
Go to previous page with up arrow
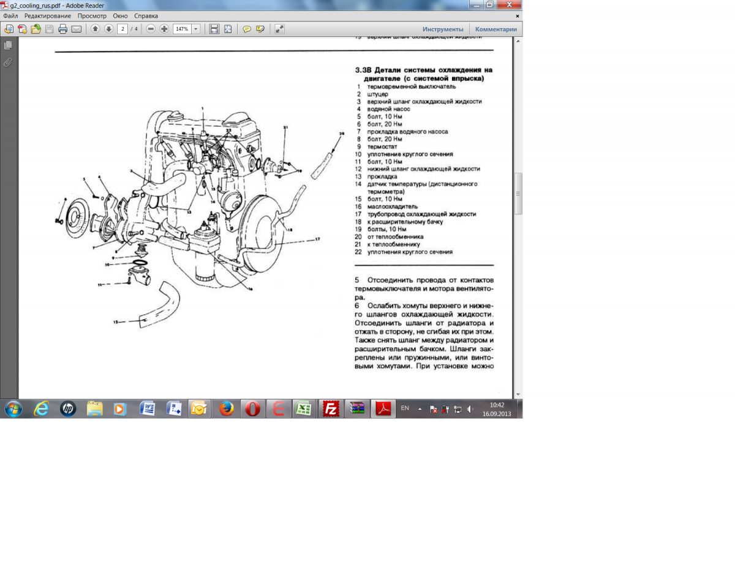click(95, 29)
